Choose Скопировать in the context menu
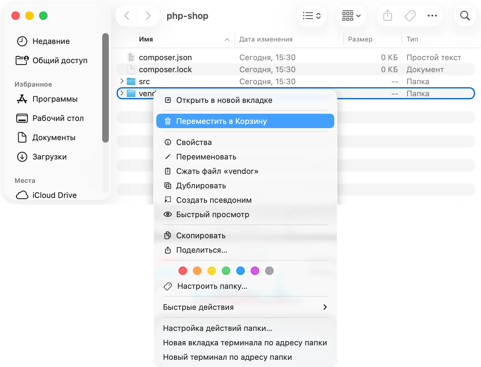Viewport: 481px width, 367px height. point(245,236)
